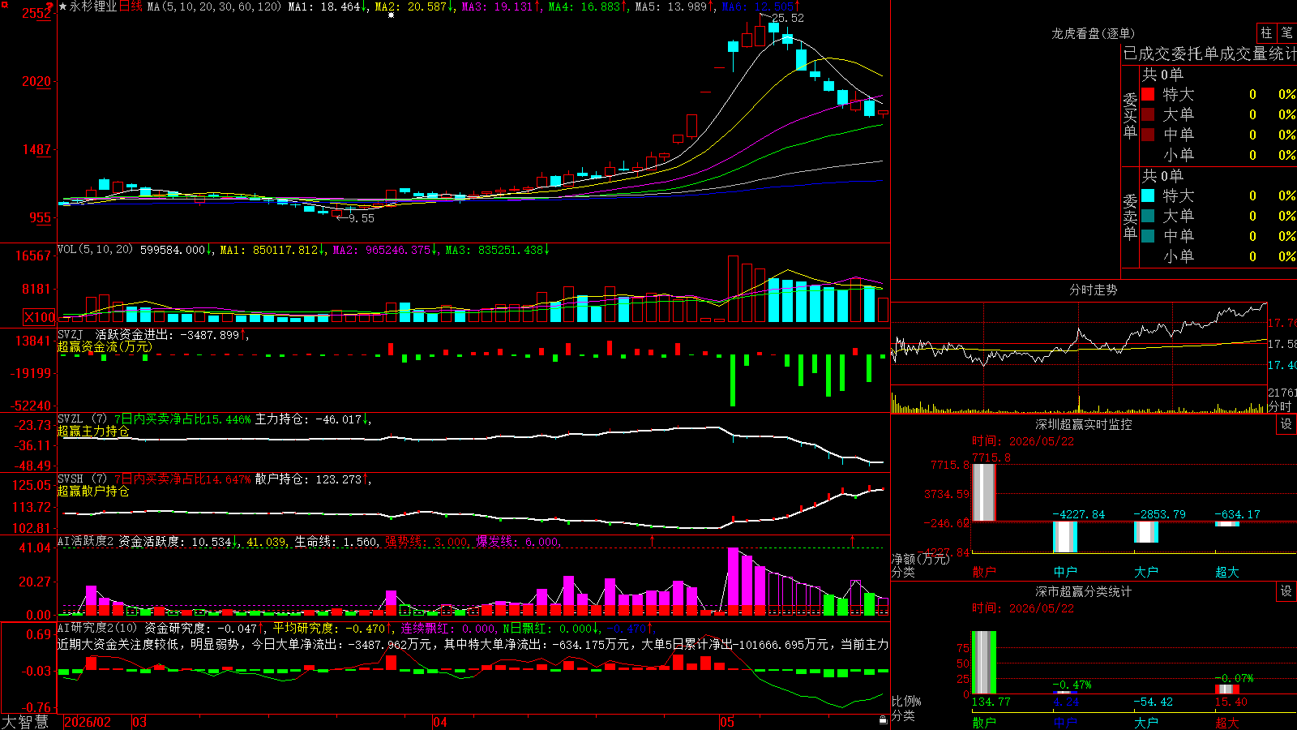Click the 龙虎看盘(逐单) panel title
1297x730 pixels.
(1093, 33)
